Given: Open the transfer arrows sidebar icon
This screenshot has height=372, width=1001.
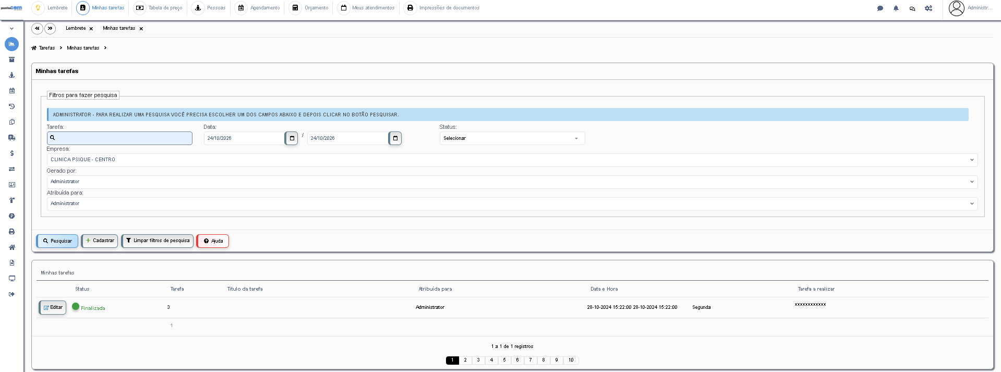Looking at the screenshot, I should 11,169.
